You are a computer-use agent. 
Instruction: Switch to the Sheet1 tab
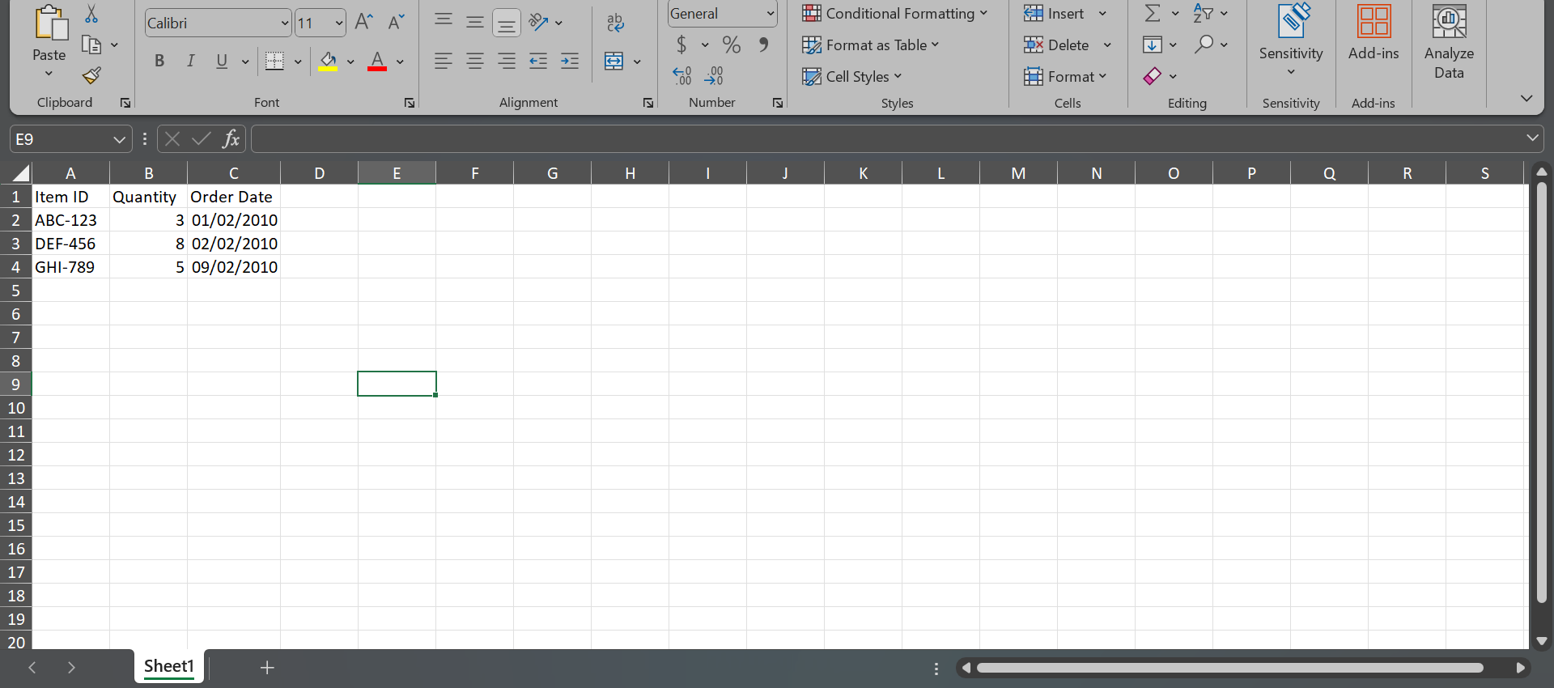(169, 666)
